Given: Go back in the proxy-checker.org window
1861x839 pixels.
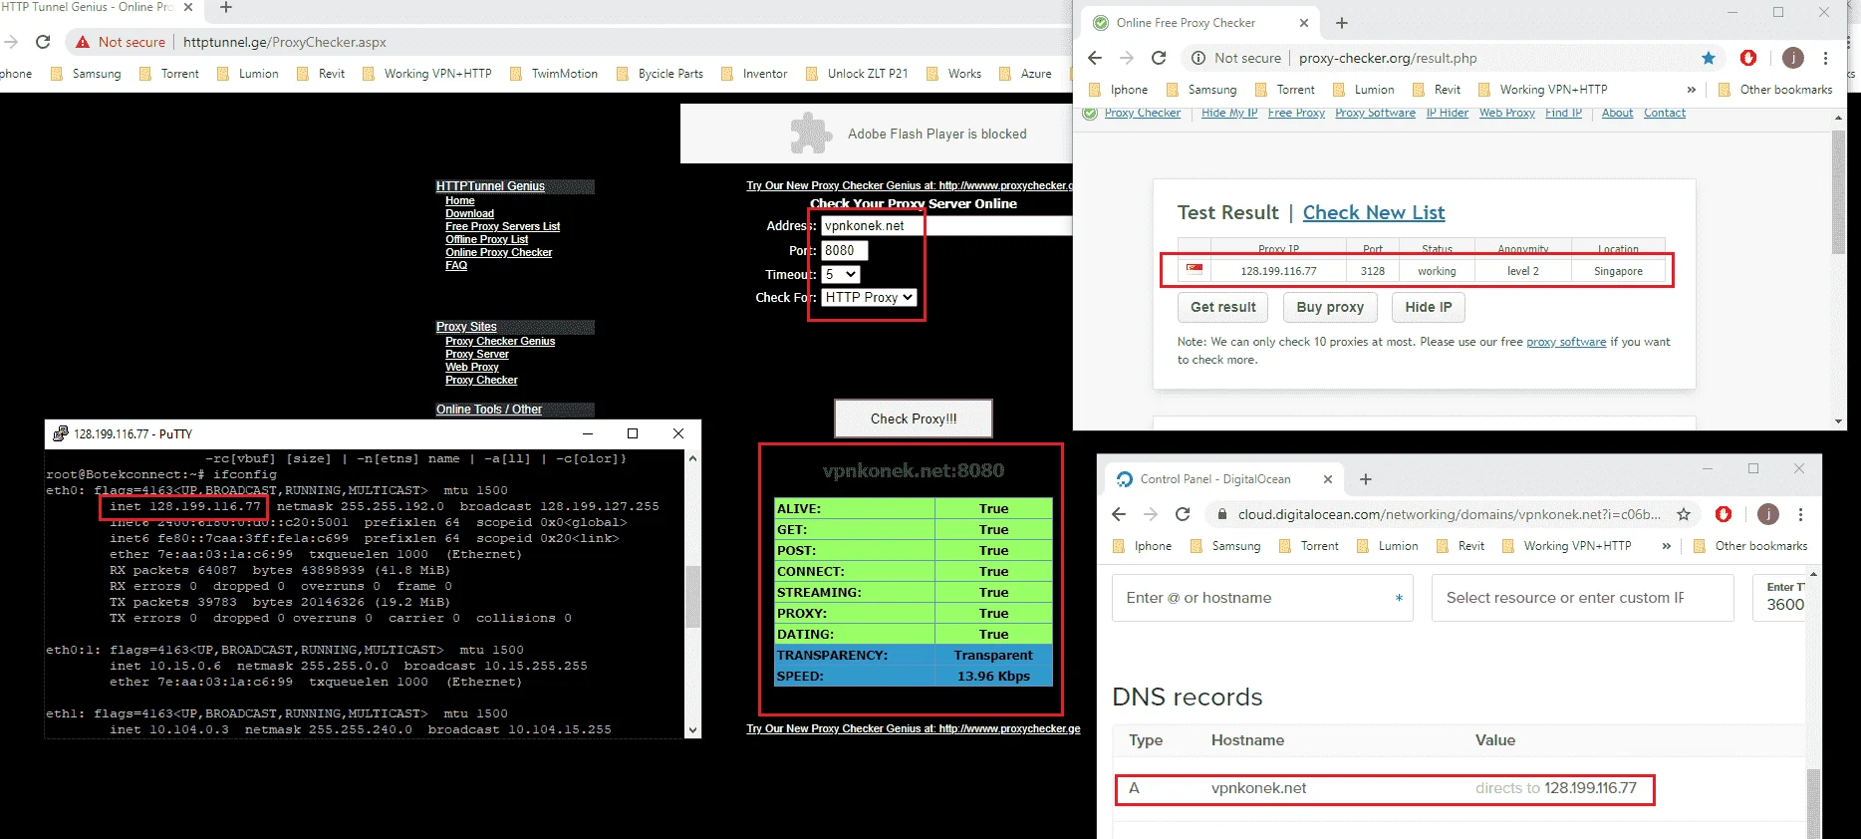Looking at the screenshot, I should point(1095,58).
